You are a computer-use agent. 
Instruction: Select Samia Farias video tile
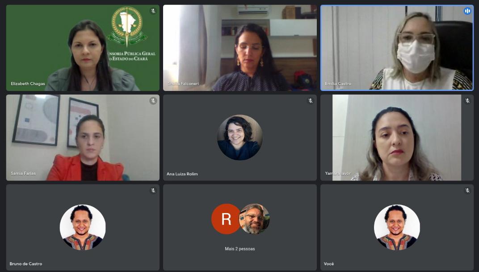point(83,137)
